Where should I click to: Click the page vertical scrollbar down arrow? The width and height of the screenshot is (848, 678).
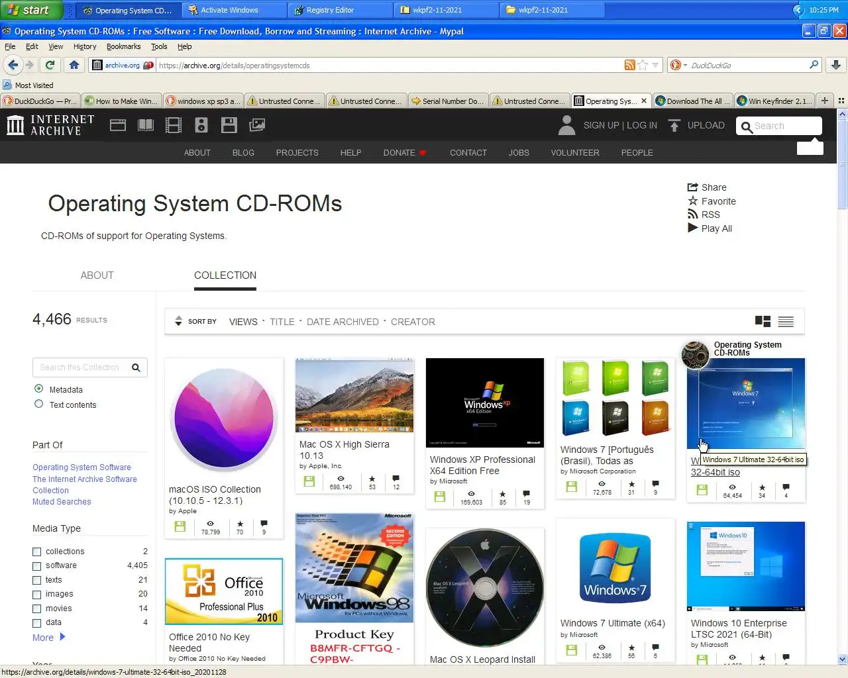coord(842,659)
